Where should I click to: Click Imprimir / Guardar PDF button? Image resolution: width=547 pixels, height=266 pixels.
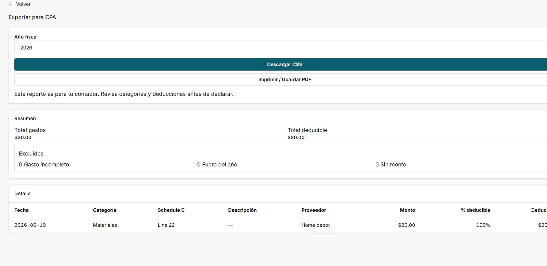280,79
